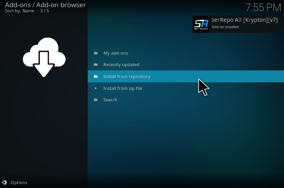Click the Add-on installed notification text
The image size is (284, 188).
pyautogui.click(x=225, y=27)
